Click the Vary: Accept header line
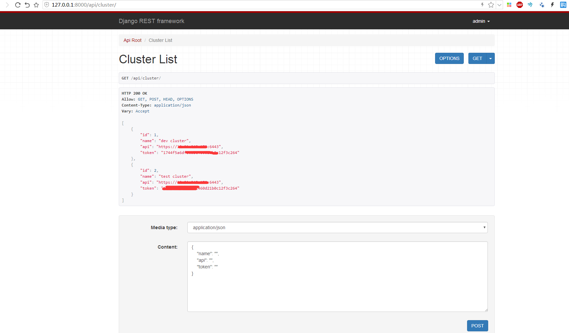This screenshot has height=333, width=569. [x=135, y=111]
